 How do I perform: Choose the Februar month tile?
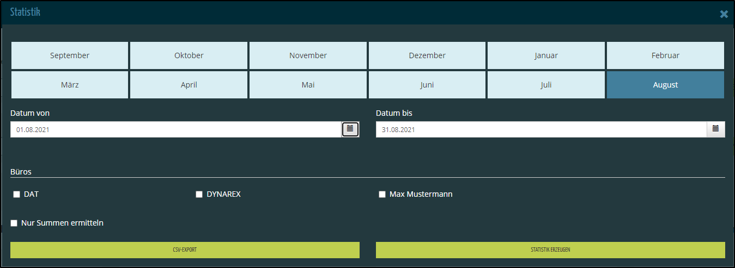pyautogui.click(x=665, y=55)
